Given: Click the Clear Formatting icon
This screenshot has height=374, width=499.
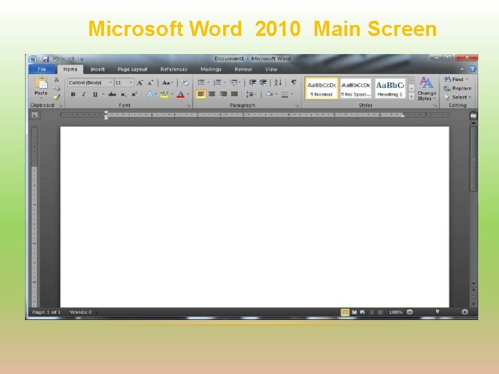Looking at the screenshot, I should pyautogui.click(x=185, y=82).
